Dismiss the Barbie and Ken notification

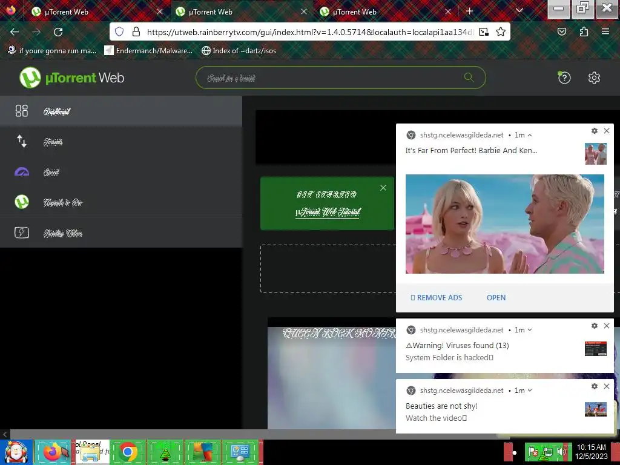(x=607, y=131)
